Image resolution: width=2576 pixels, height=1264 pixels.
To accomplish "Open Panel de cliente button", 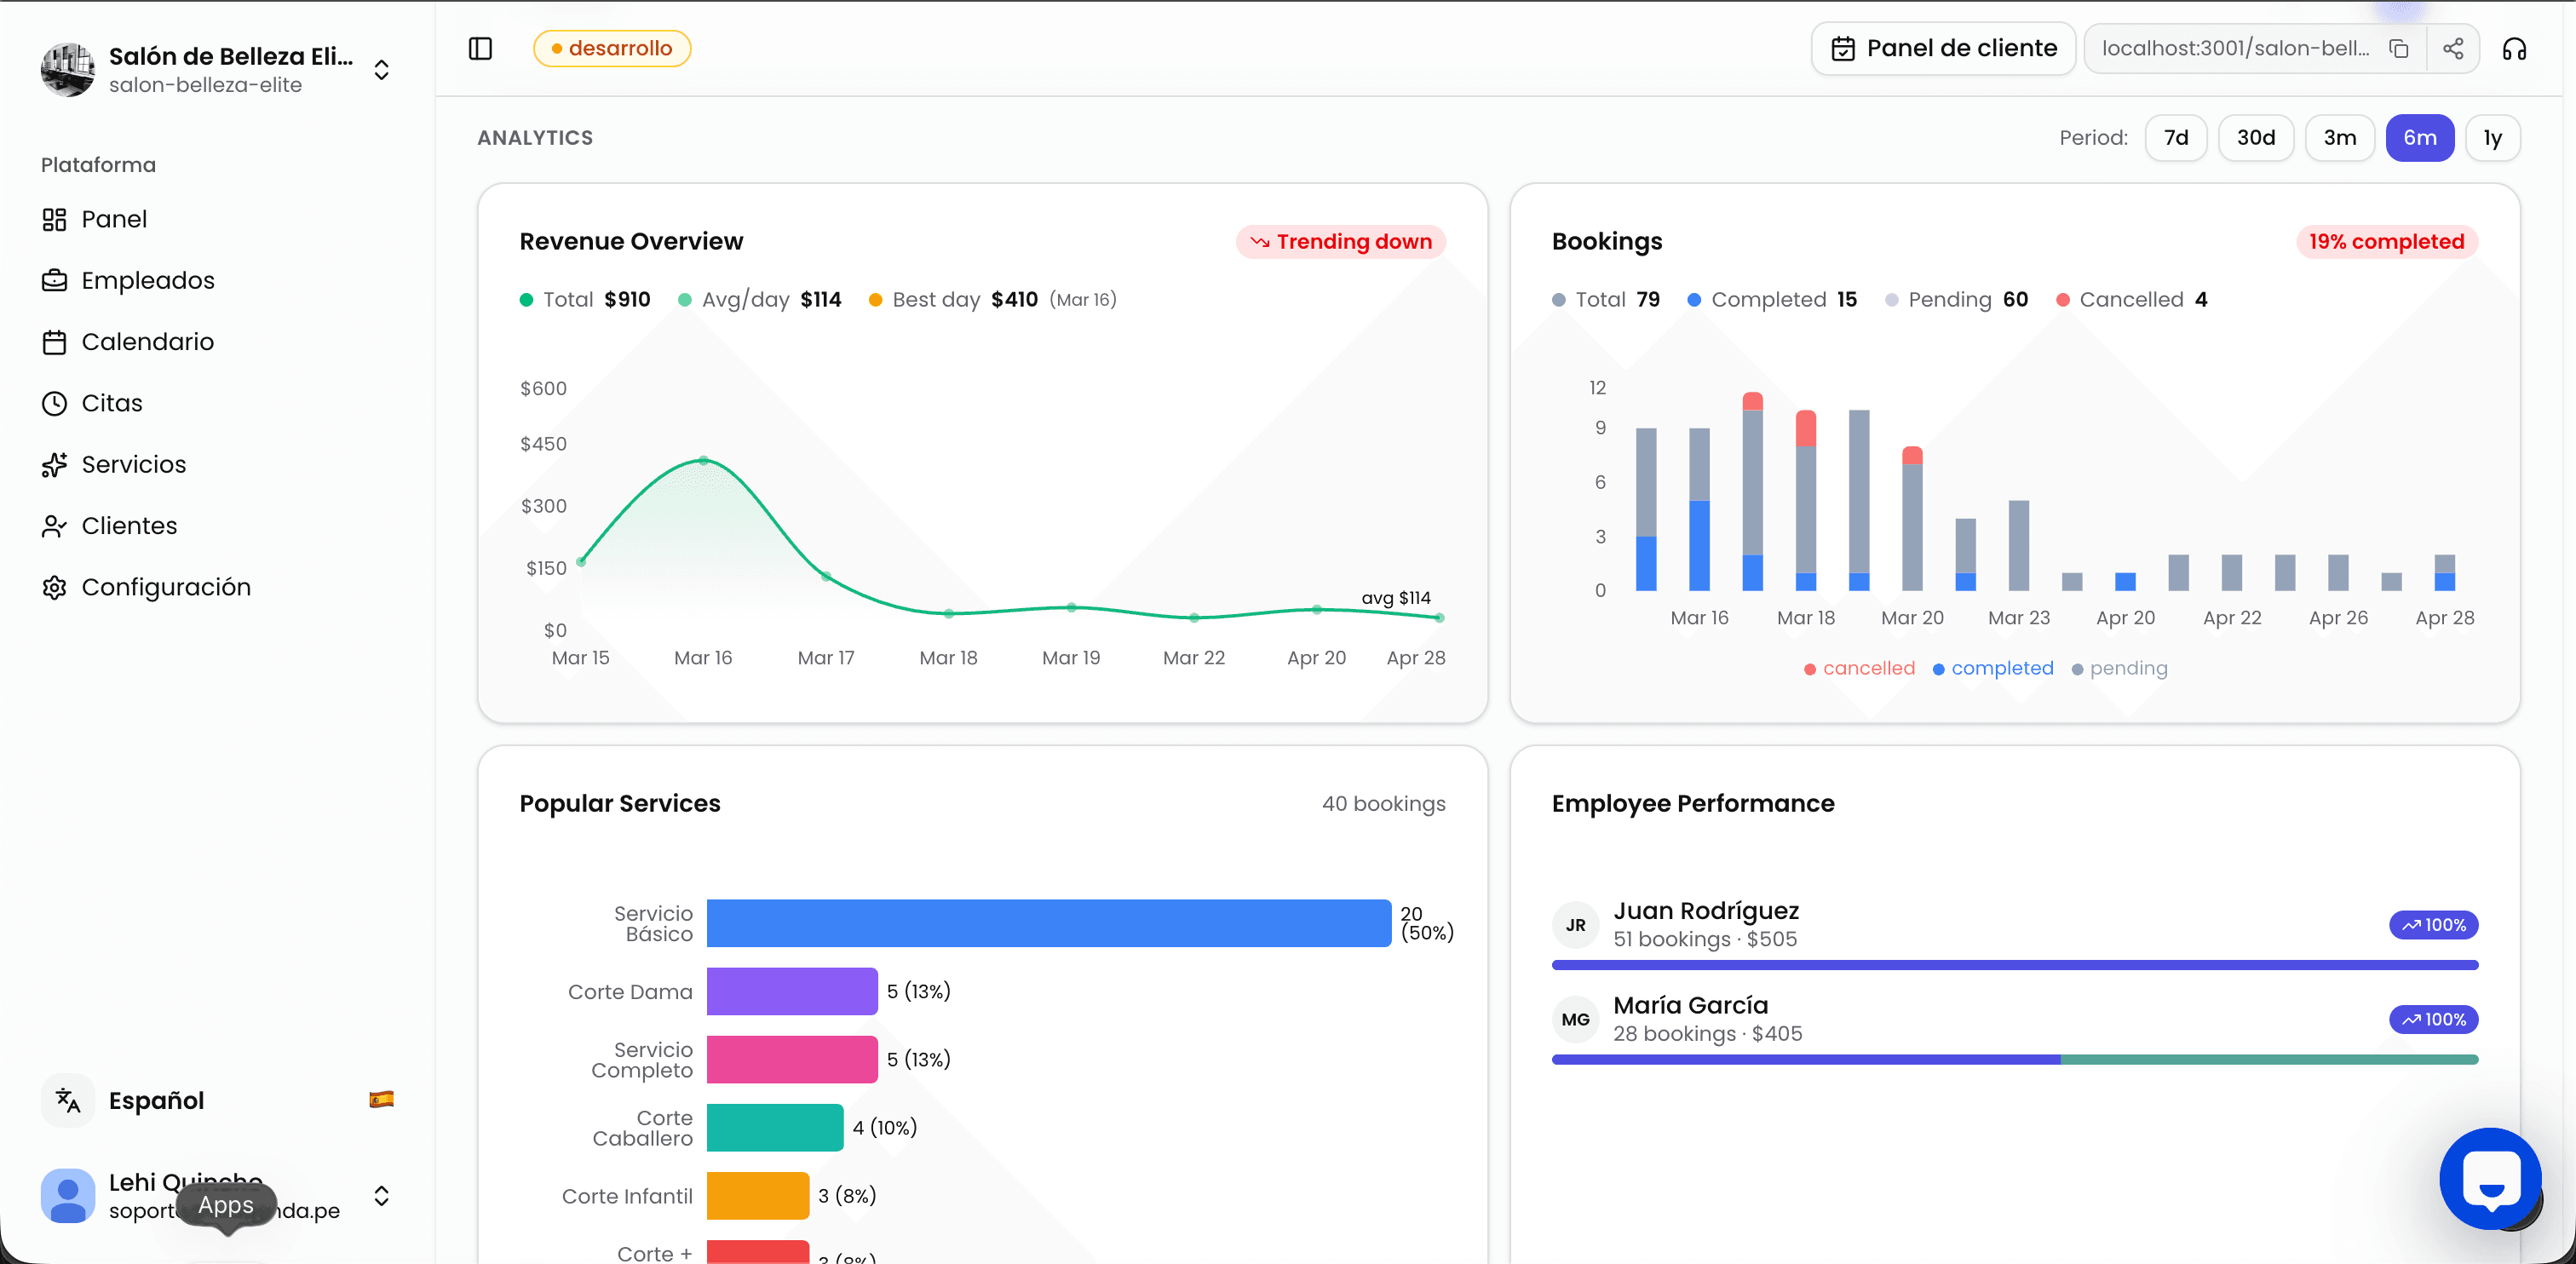I will [1943, 48].
